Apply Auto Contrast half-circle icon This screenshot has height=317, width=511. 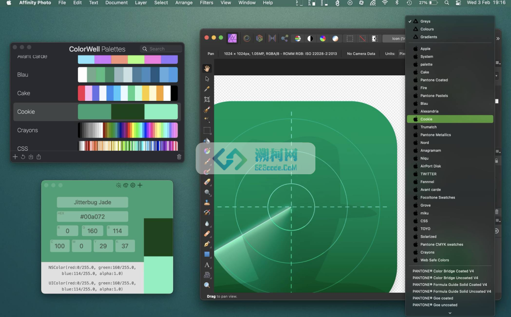[x=310, y=38]
